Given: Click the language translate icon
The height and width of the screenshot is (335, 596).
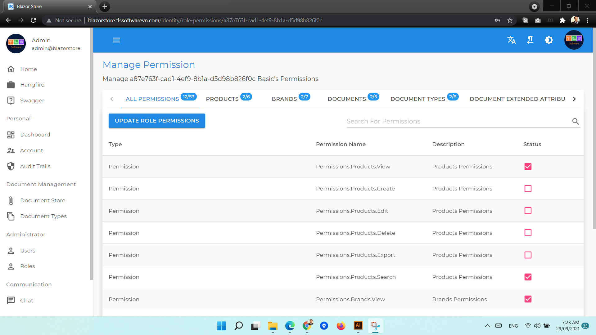Looking at the screenshot, I should coord(511,40).
